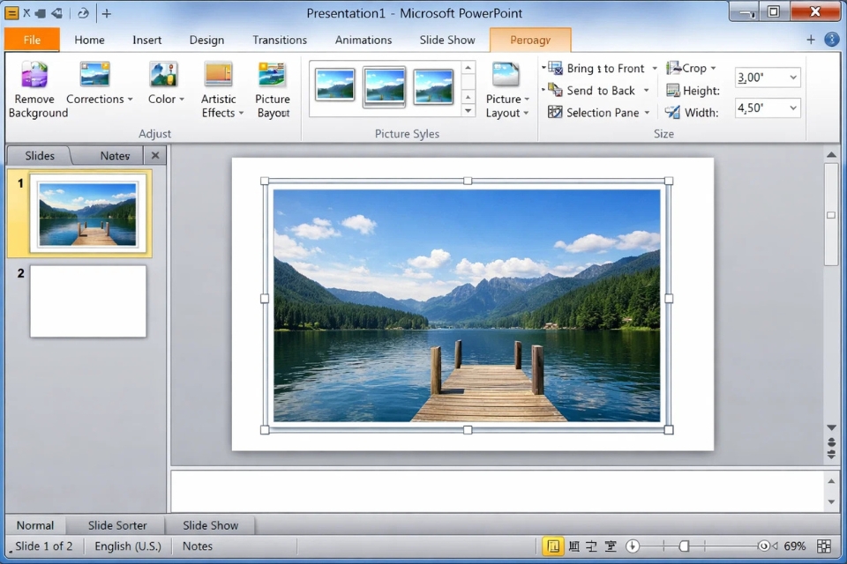
Task: Click the Crop tool icon
Action: 674,68
